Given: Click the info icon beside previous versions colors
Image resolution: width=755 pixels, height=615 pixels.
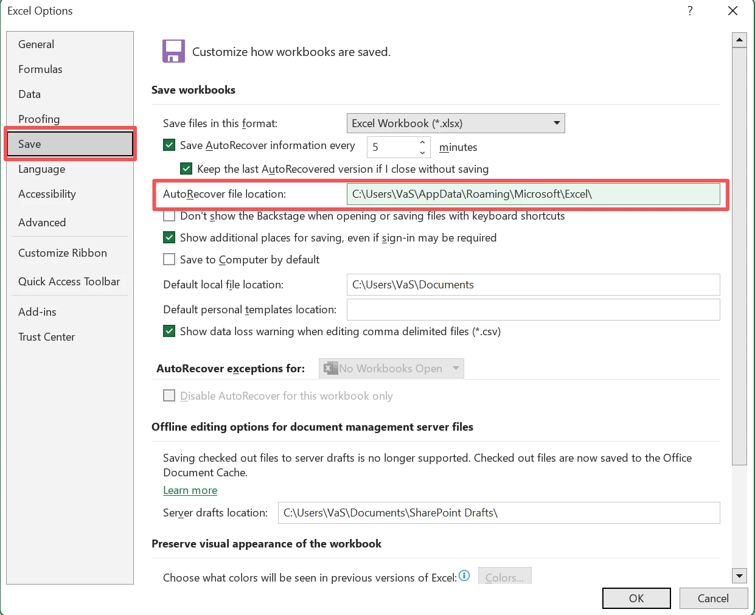Looking at the screenshot, I should click(x=464, y=575).
